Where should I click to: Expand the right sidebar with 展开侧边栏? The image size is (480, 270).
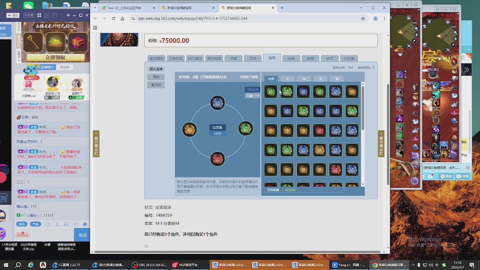(381, 144)
